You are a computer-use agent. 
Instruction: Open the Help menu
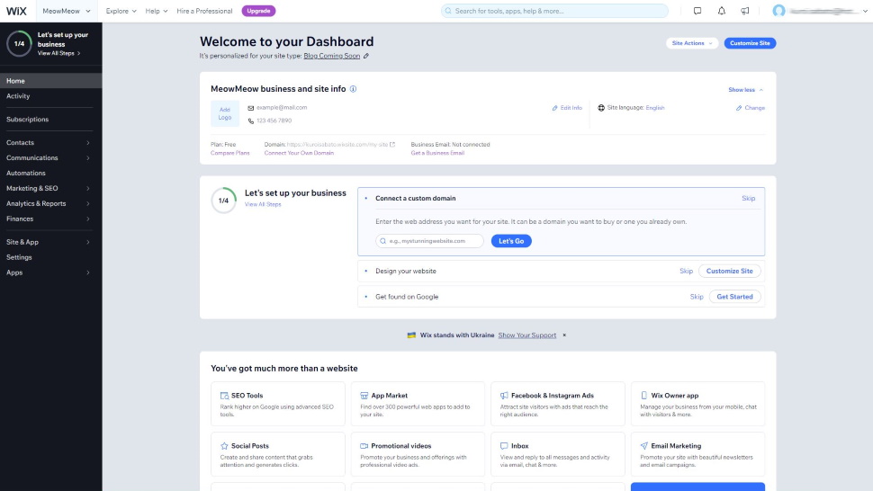tap(156, 11)
